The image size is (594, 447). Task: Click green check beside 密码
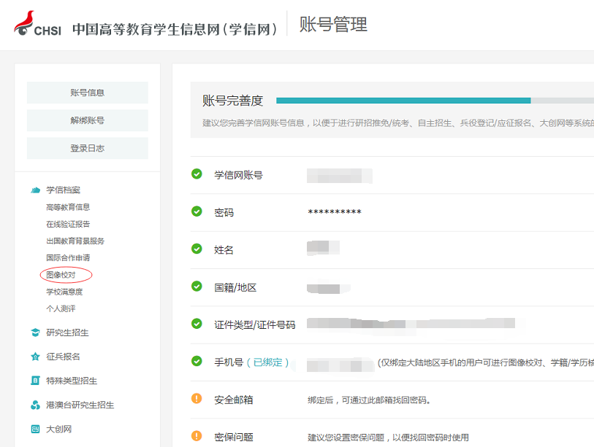(197, 211)
